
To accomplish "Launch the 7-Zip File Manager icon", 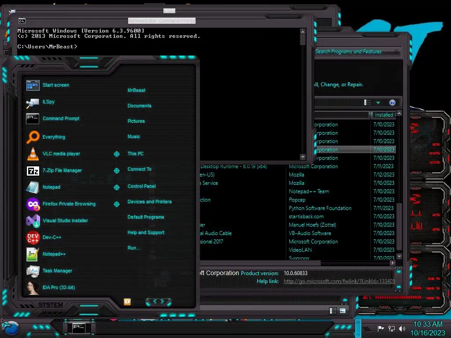I will (33, 171).
